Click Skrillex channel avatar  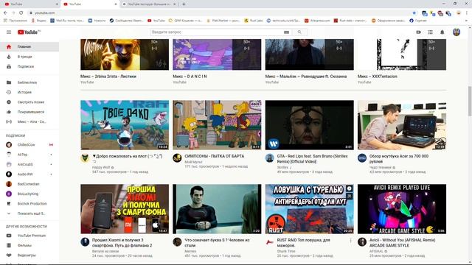[270, 158]
